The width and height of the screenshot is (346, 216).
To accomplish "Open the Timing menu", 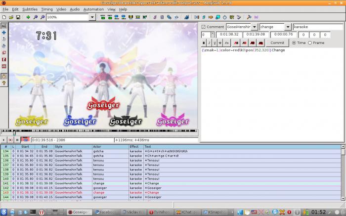I will click(x=47, y=9).
